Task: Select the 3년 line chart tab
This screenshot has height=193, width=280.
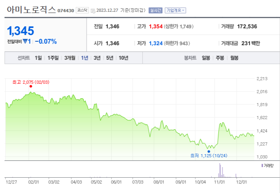Action: pyautogui.click(x=97, y=58)
